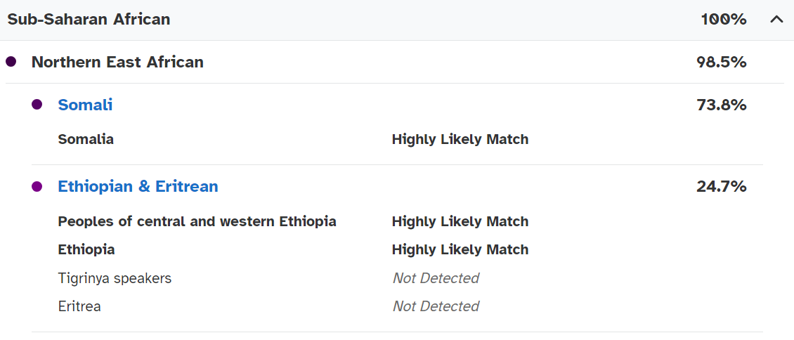Click Ethiopia's Highly Likely Match status

(460, 249)
